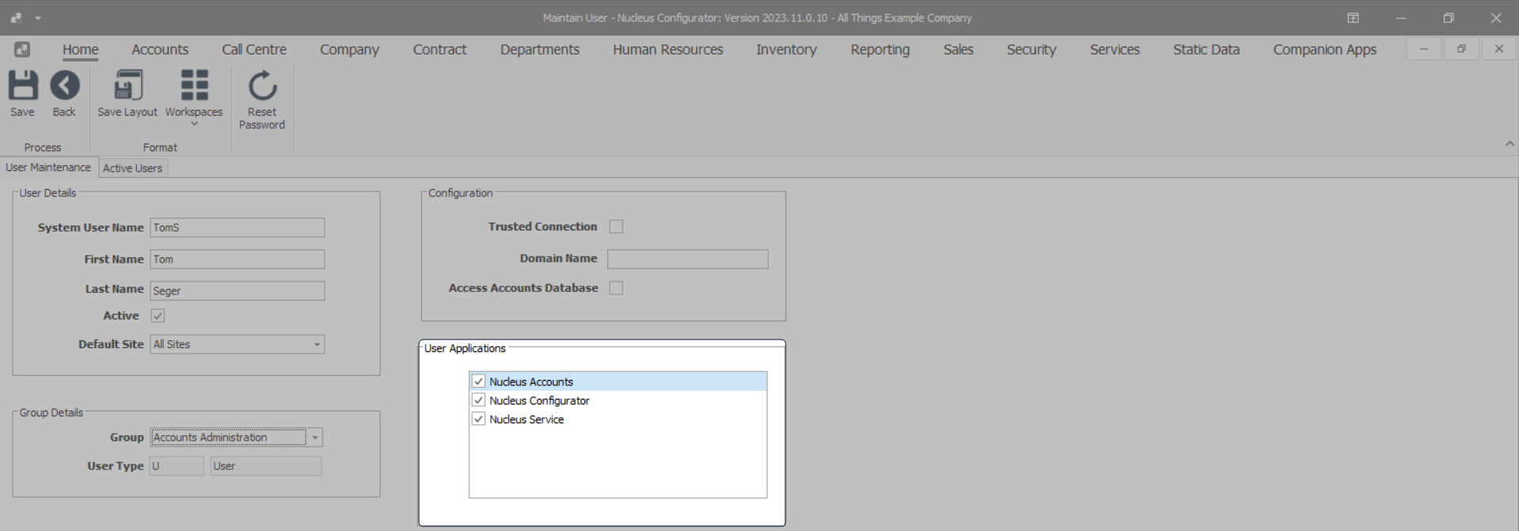Click the ribbon display options icon in title bar
This screenshot has height=531, width=1519.
[x=1353, y=17]
